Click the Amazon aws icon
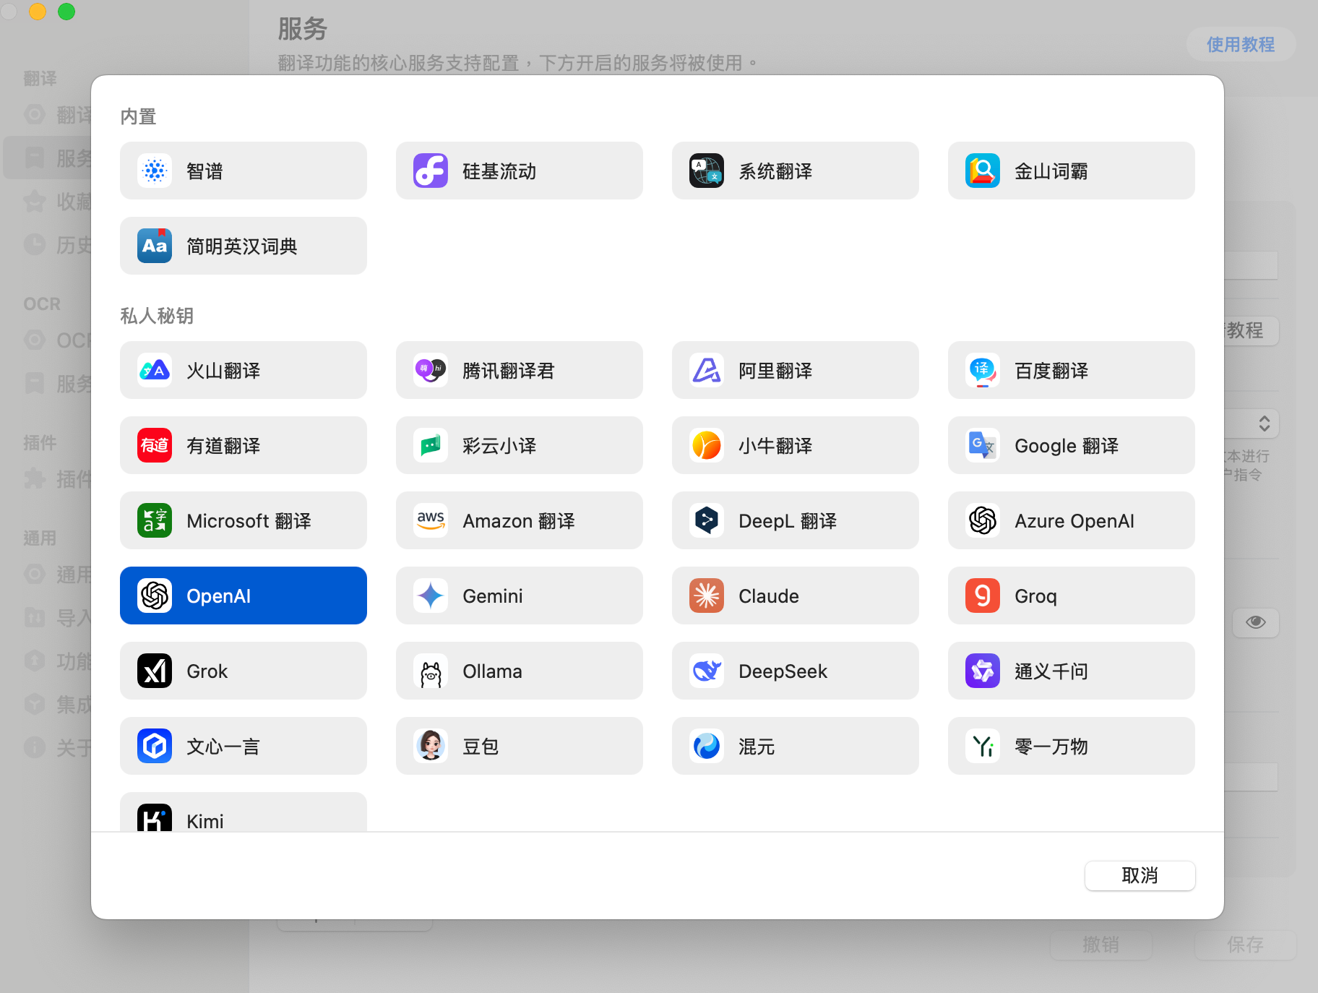Image resolution: width=1318 pixels, height=993 pixels. point(431,521)
